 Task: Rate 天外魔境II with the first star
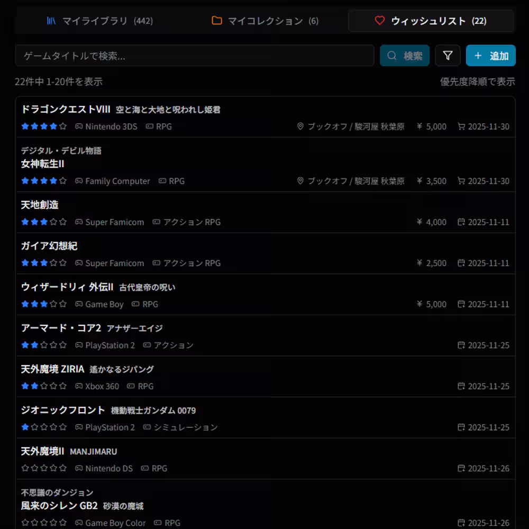pos(24,468)
